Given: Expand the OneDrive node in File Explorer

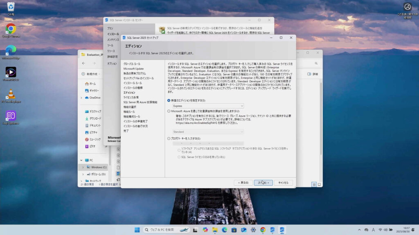Looking at the screenshot, I should [81, 98].
